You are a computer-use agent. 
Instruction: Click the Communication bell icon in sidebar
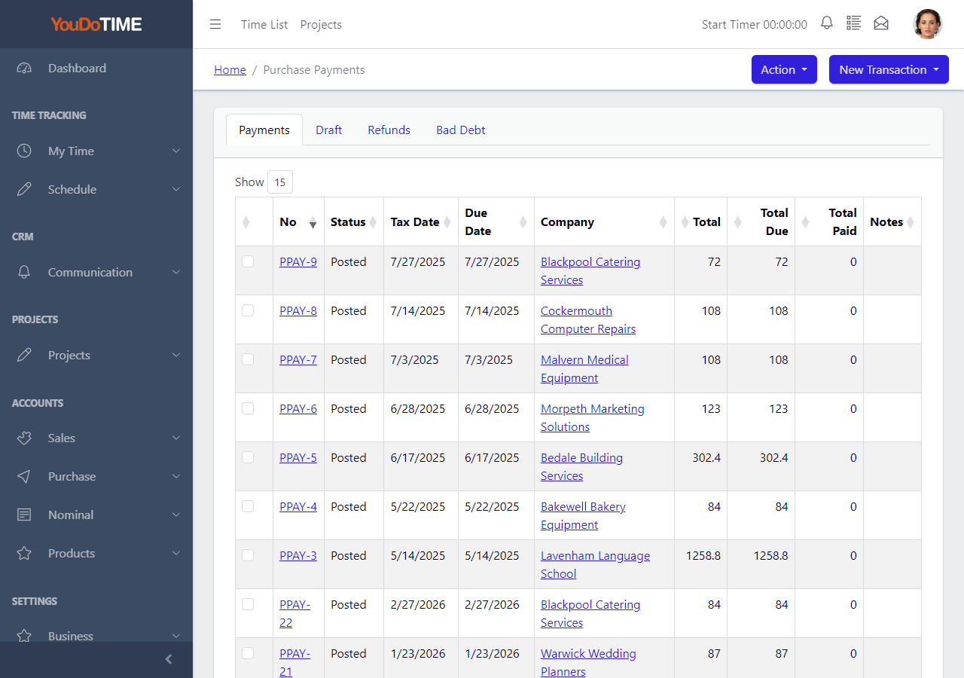tap(24, 272)
